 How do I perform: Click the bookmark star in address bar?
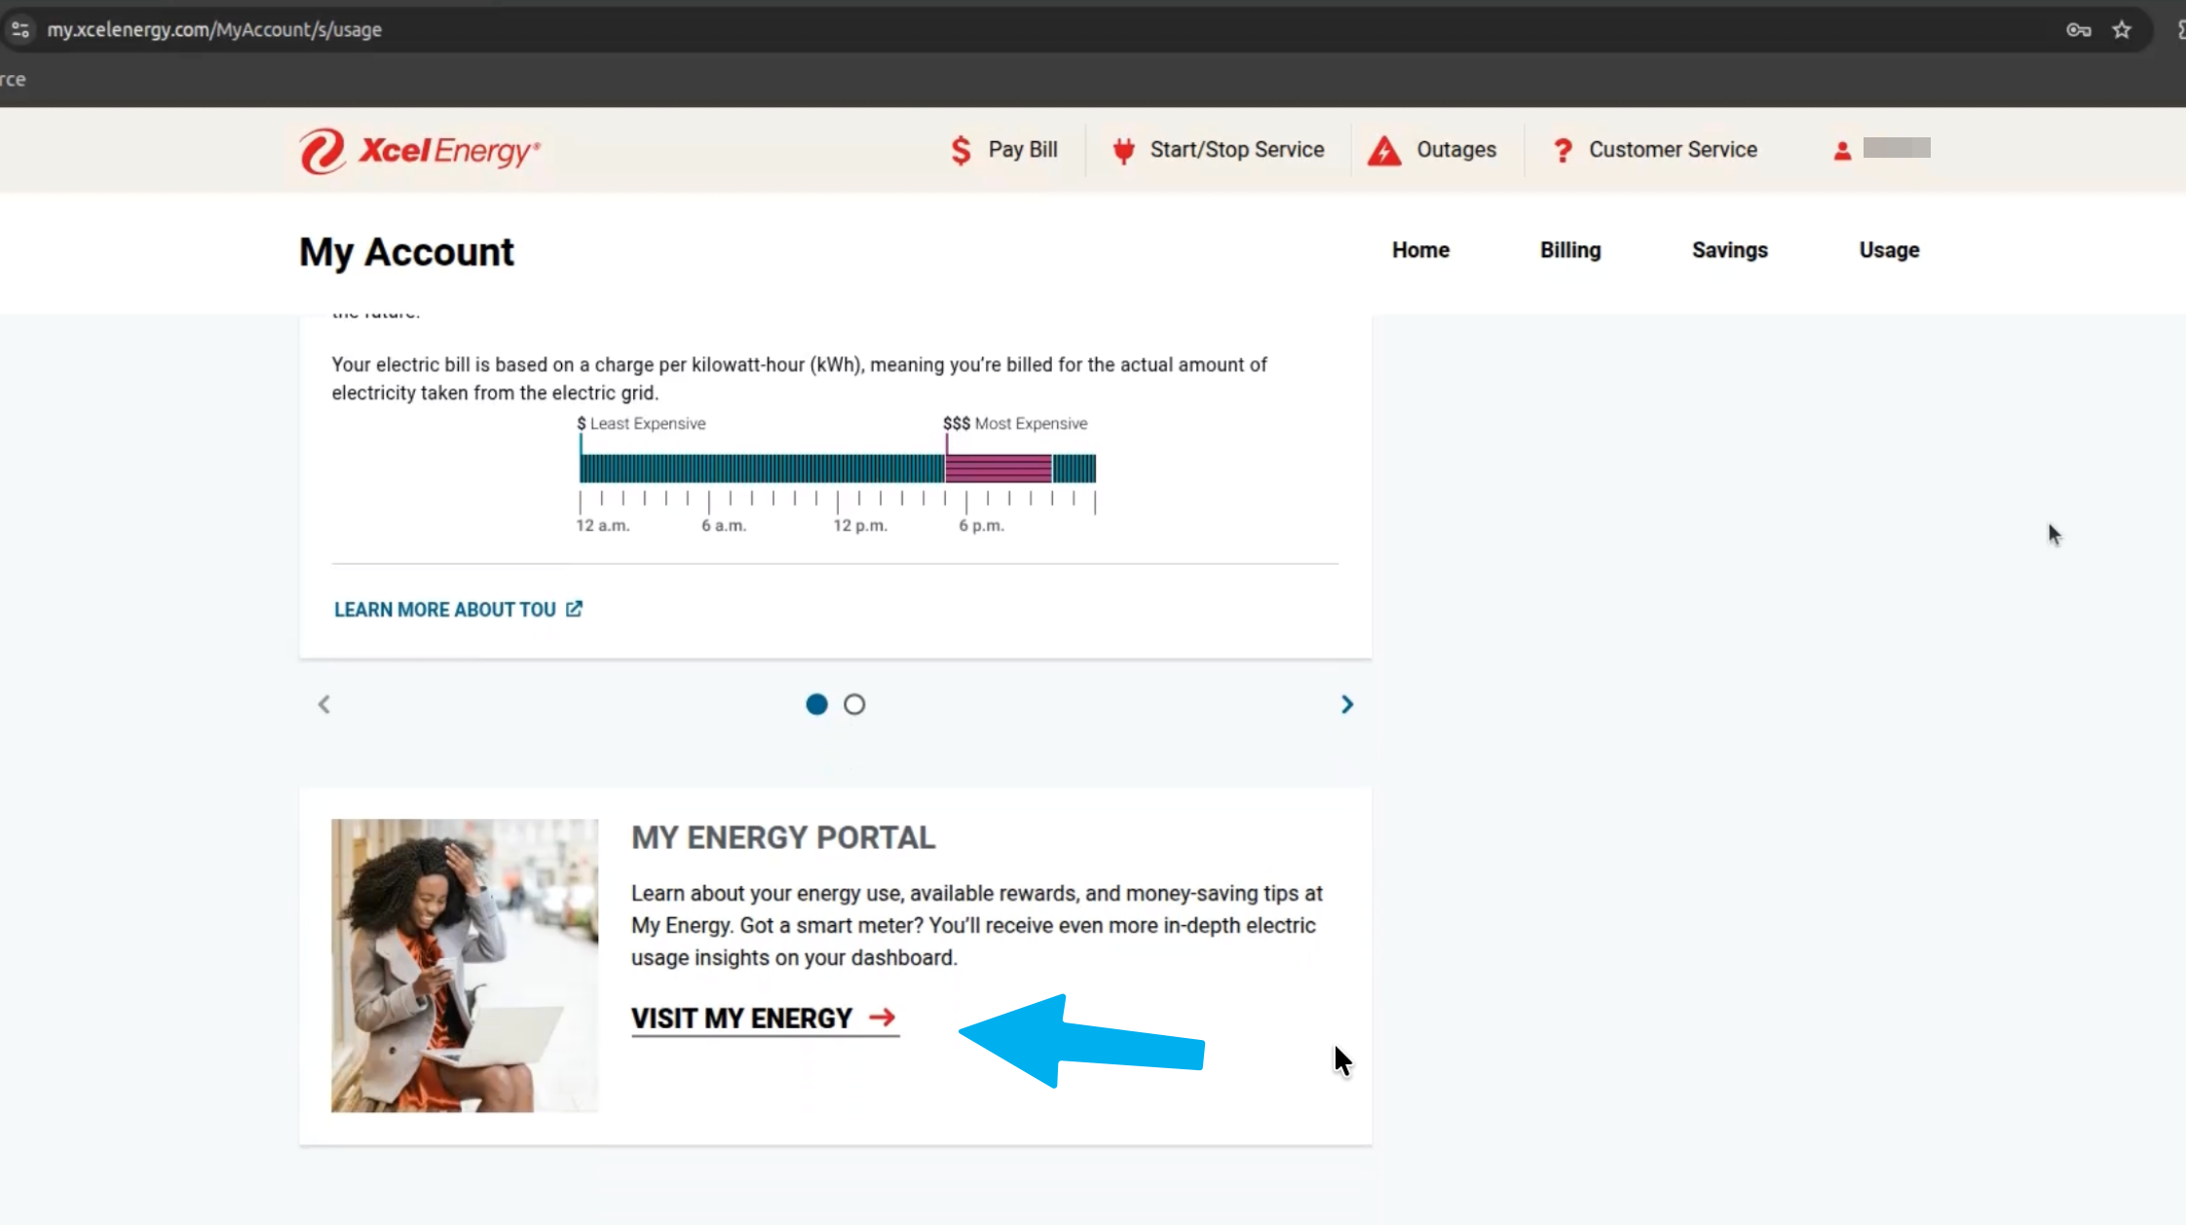click(x=2121, y=30)
